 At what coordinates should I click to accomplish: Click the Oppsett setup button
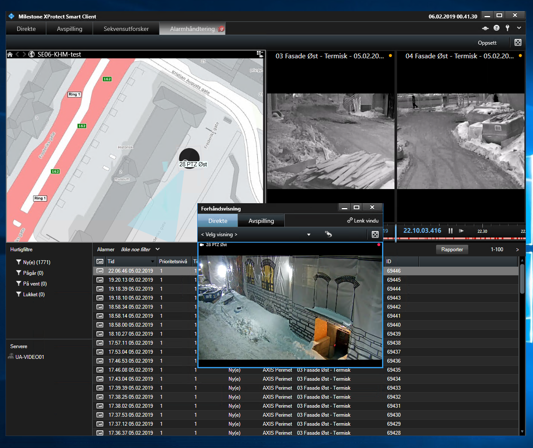click(487, 43)
